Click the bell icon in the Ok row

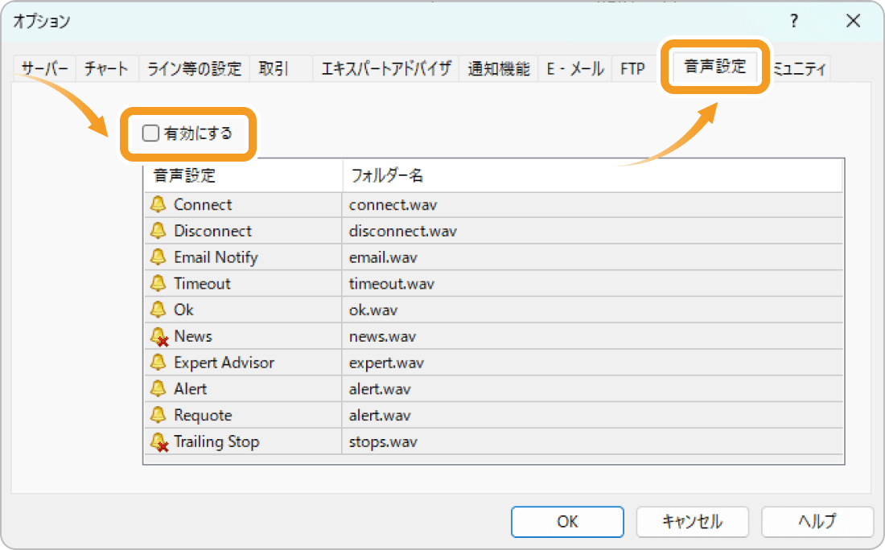(158, 310)
